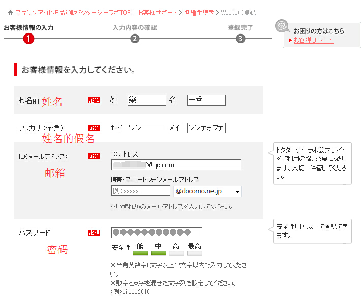Click the mobile email address input field
The width and height of the screenshot is (363, 302).
140,191
